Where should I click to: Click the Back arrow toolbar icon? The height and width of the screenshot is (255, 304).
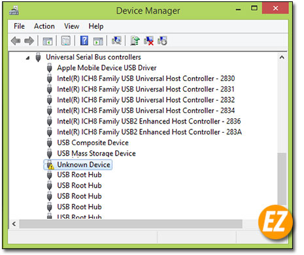pyautogui.click(x=16, y=41)
